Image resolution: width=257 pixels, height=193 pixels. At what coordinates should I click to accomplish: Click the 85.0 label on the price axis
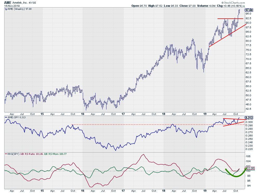248,32
